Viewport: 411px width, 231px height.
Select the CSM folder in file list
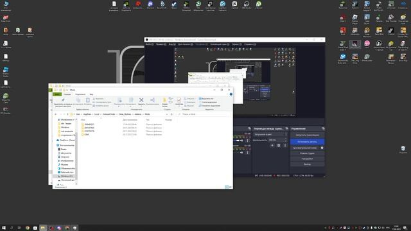coord(87,134)
